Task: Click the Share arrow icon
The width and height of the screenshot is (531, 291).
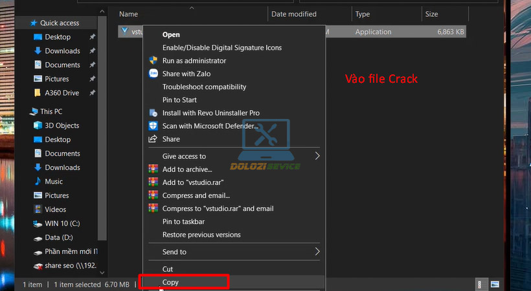Action: coord(153,139)
